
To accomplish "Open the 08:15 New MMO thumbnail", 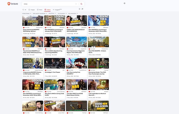I will tap(77, 85).
